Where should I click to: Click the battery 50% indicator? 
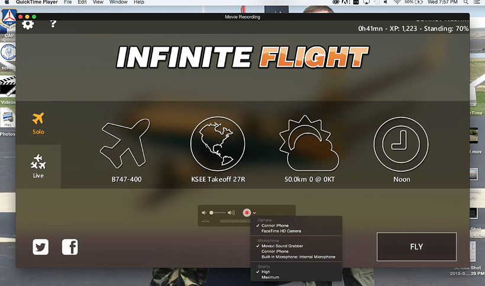[413, 2]
